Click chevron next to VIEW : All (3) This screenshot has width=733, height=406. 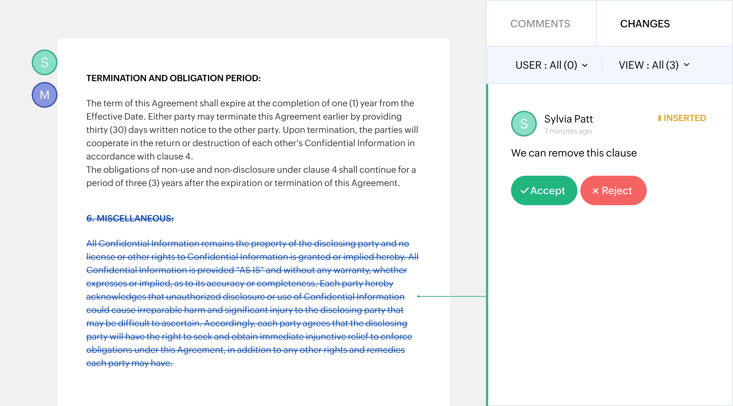coord(687,65)
